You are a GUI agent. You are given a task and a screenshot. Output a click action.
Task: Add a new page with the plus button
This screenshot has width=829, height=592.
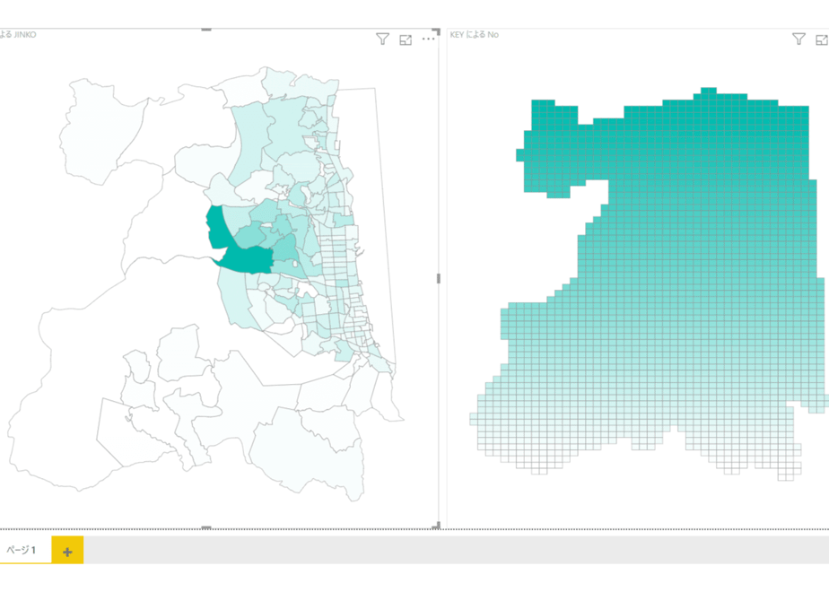pyautogui.click(x=67, y=550)
